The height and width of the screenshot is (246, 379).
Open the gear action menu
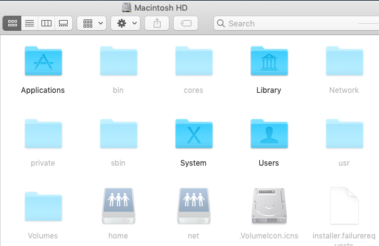point(125,23)
